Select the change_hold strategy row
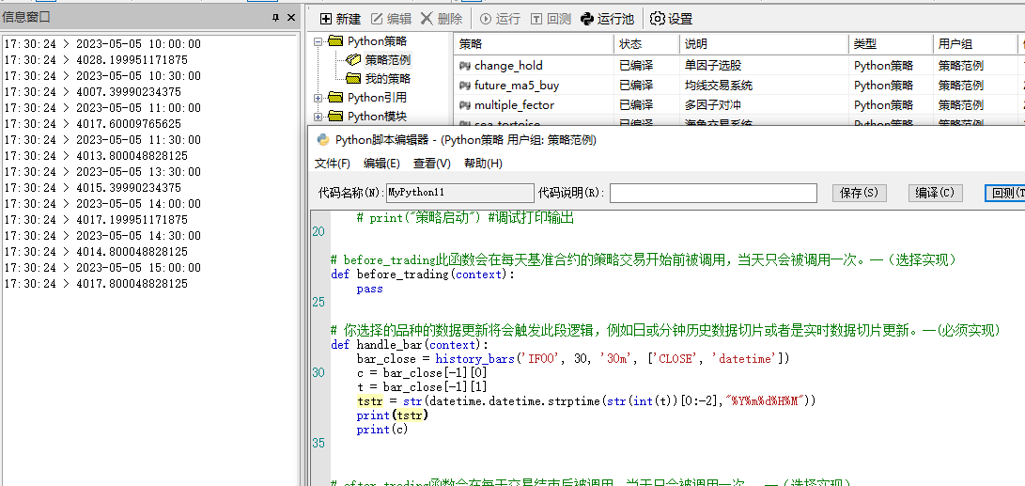 click(738, 66)
